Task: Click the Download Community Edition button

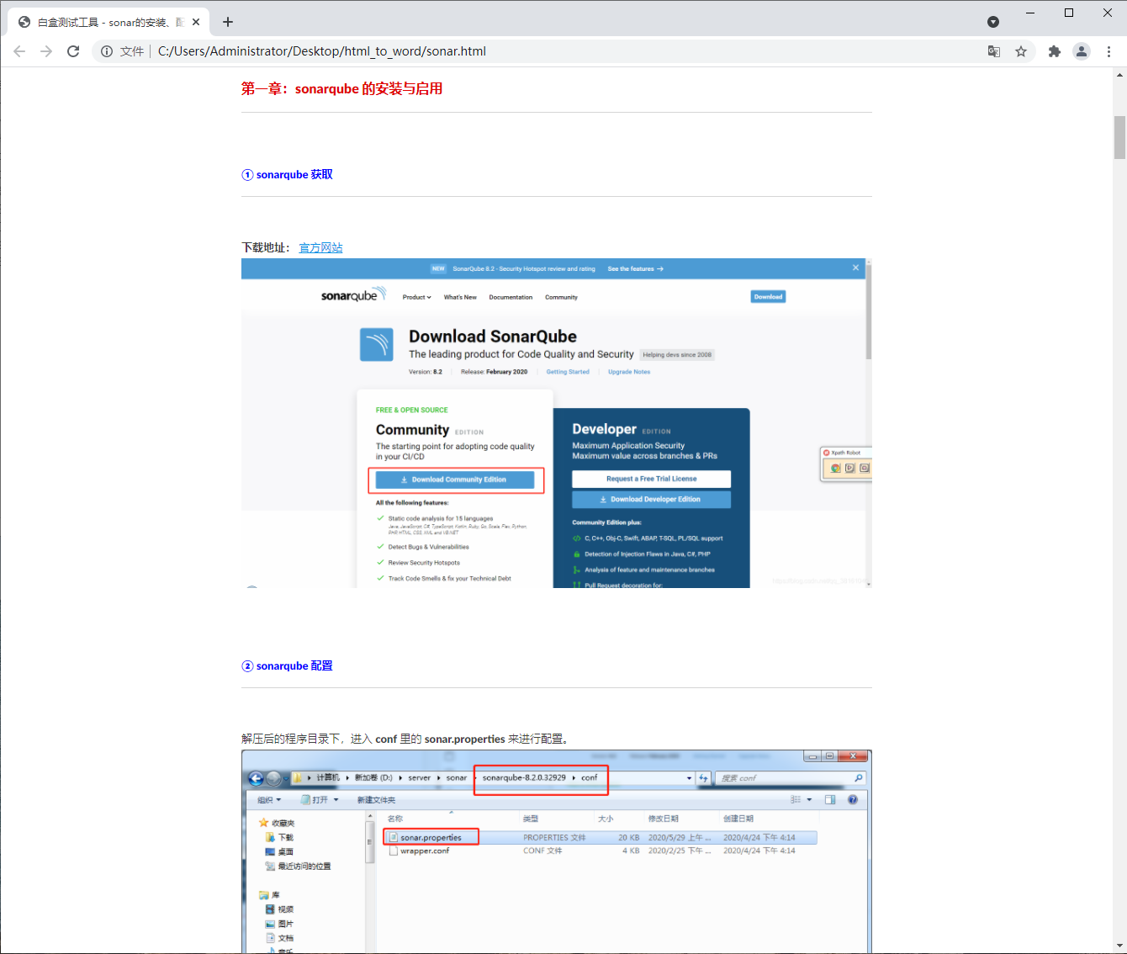Action: pyautogui.click(x=455, y=480)
